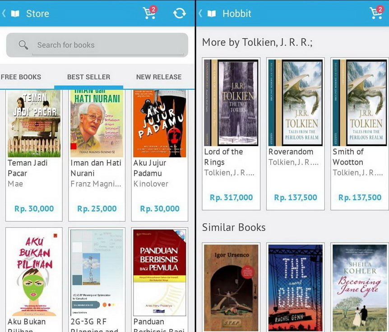Screen dimensions: 389x332
Task: Tap the book logo beside Store
Action: click(x=15, y=14)
